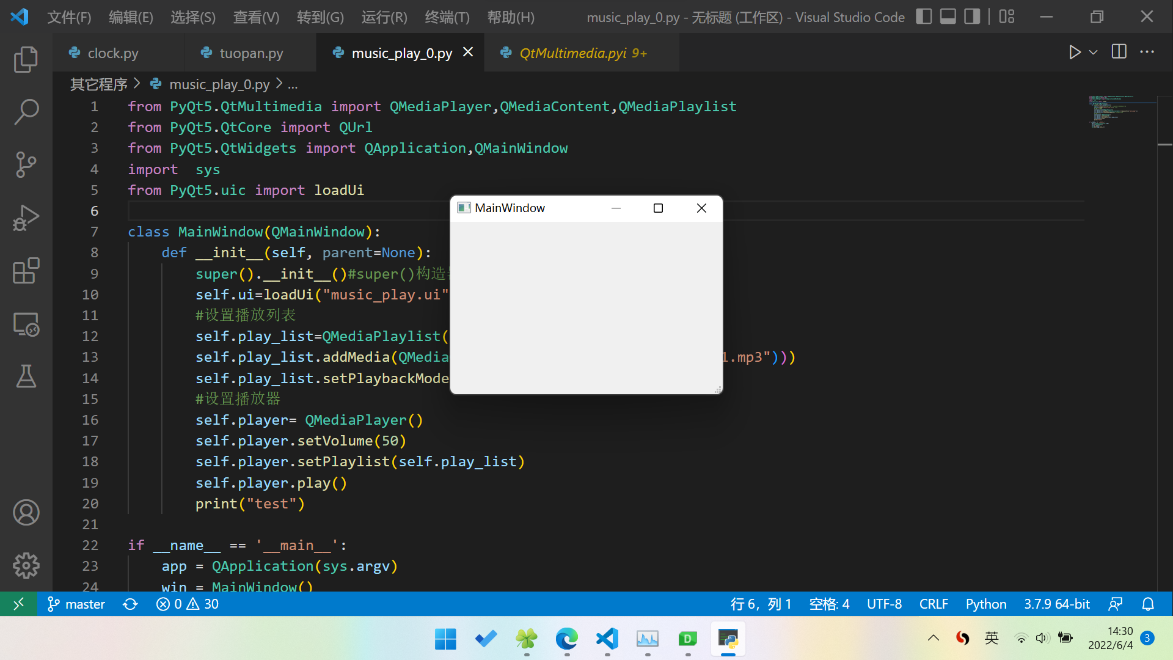Click the master branch status item
Viewport: 1173px width, 660px height.
point(76,604)
